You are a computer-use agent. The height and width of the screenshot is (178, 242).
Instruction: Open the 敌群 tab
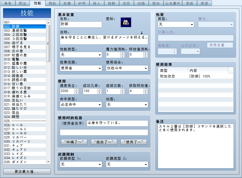111,3
